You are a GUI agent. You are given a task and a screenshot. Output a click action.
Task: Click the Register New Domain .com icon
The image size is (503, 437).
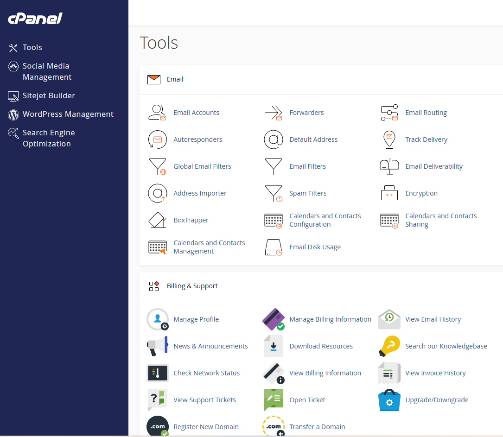158,426
